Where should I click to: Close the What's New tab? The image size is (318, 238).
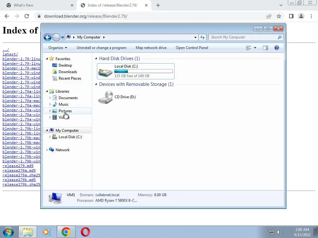coord(72,5)
